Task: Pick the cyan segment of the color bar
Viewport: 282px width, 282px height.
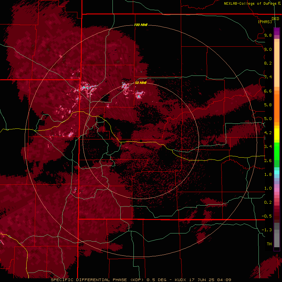Action: [x=277, y=172]
